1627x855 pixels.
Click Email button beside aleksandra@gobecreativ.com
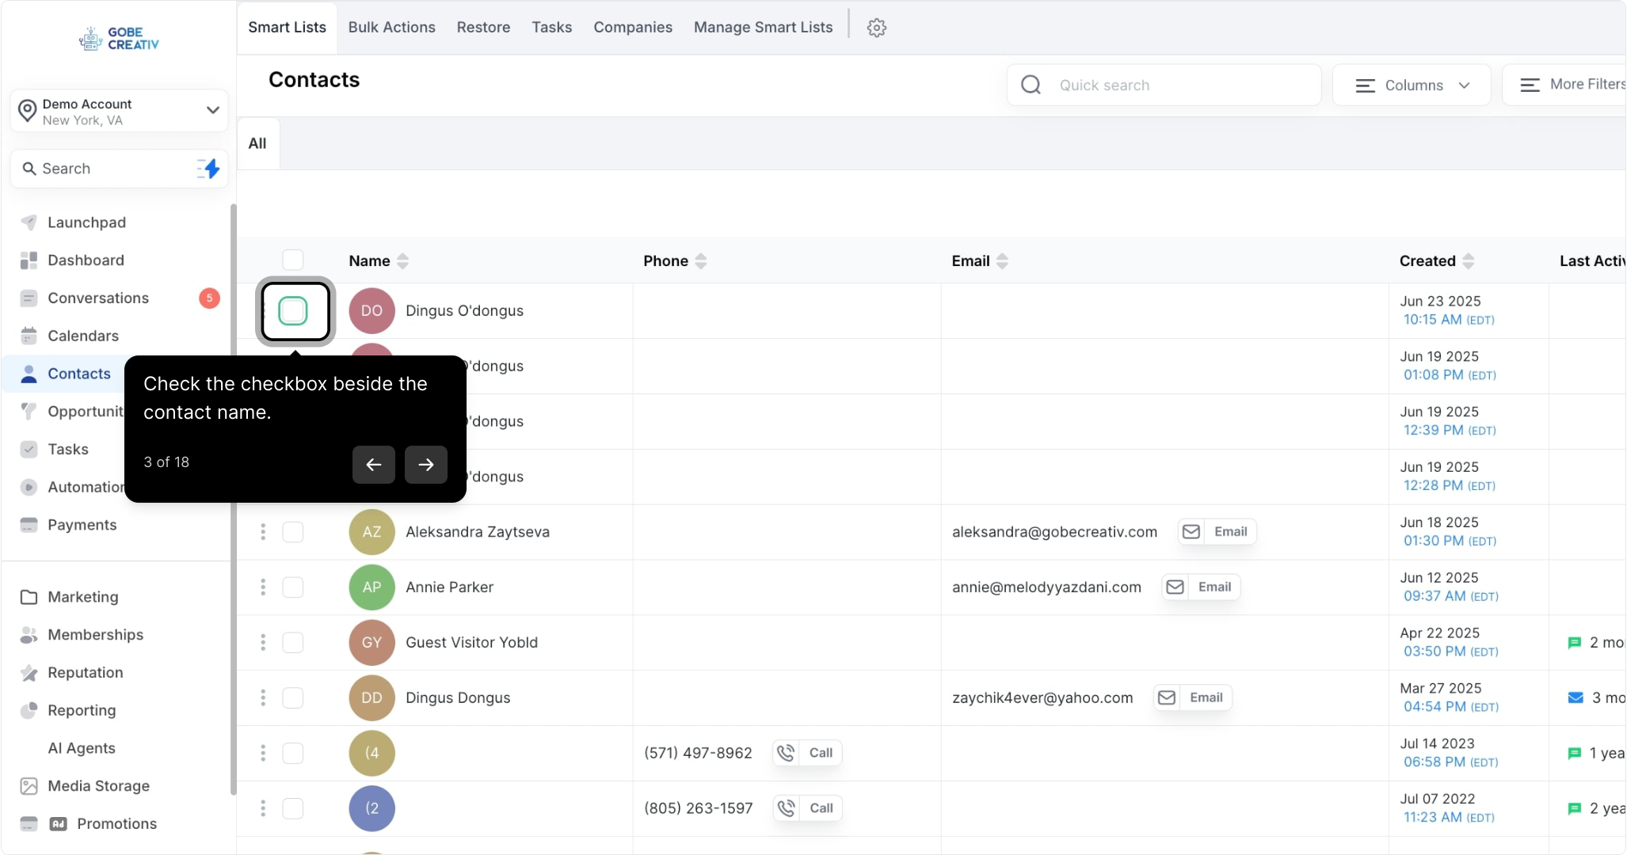(1217, 532)
